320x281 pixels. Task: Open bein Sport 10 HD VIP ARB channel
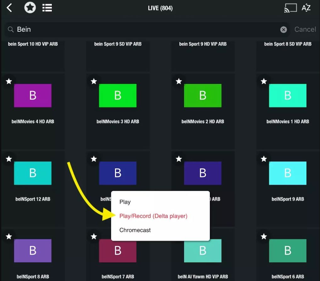33,53
